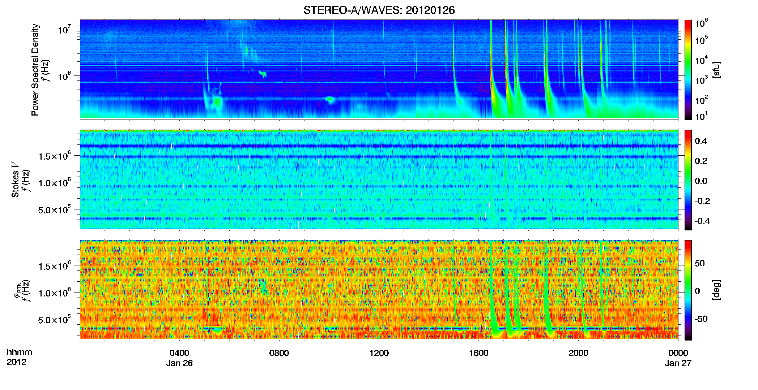Click the 10^2 value on sfu color scale
The image size is (758, 390).
[702, 100]
